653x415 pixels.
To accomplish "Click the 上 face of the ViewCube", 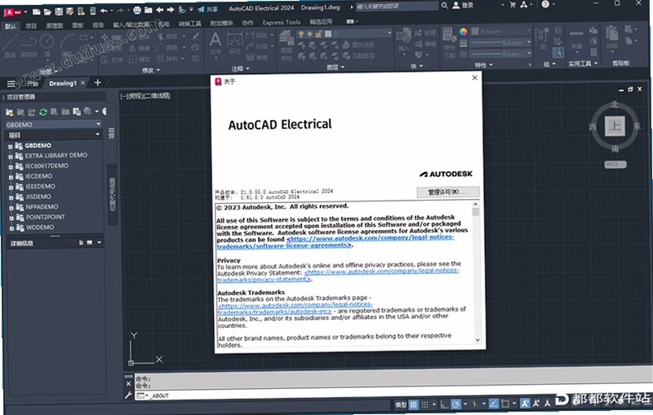I will [x=615, y=126].
